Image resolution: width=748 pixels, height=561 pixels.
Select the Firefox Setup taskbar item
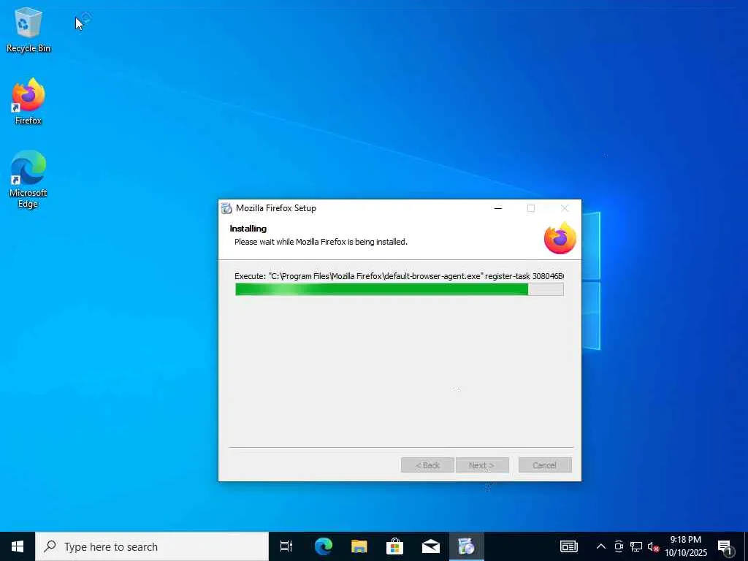[467, 546]
